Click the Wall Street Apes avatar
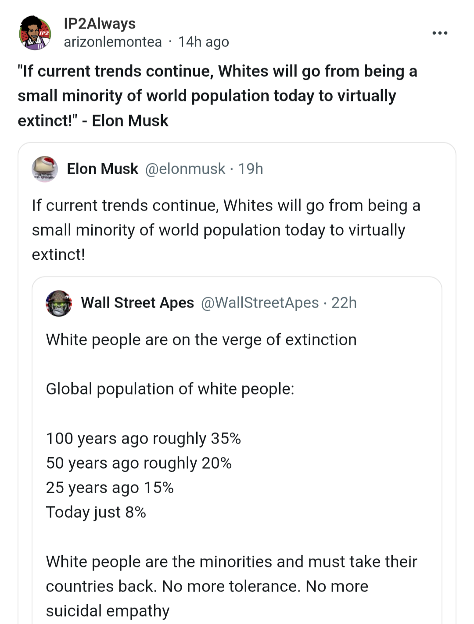Viewport: 474px width, 624px height. pyautogui.click(x=59, y=303)
